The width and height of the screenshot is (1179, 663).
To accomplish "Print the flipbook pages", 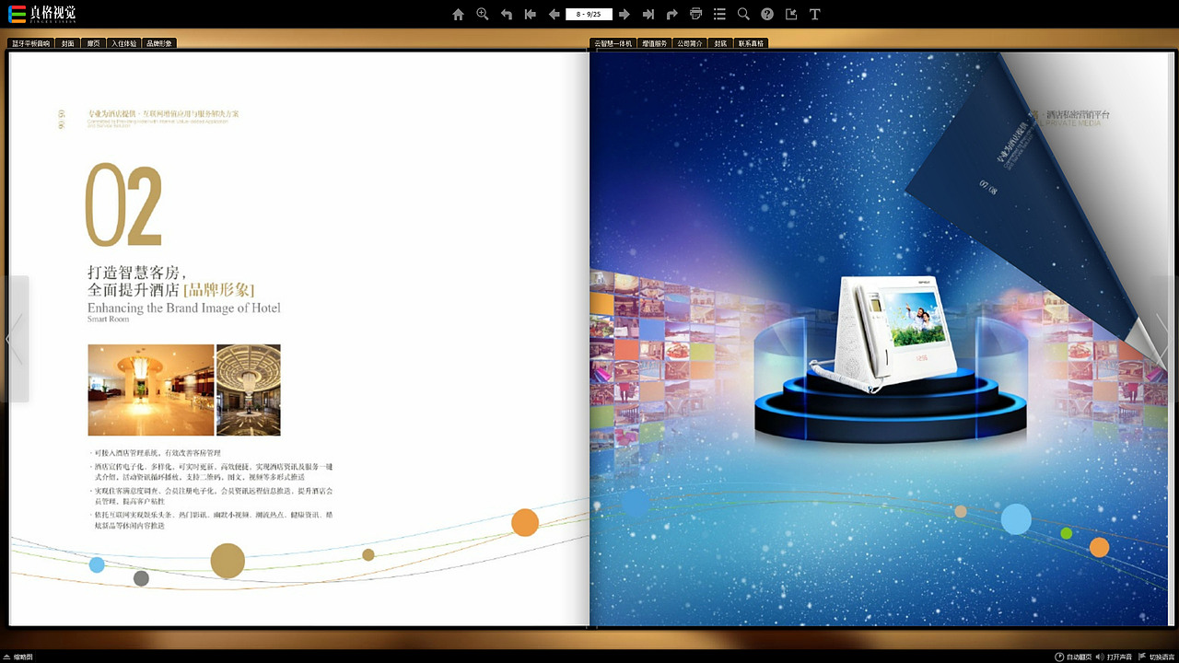I will point(695,14).
